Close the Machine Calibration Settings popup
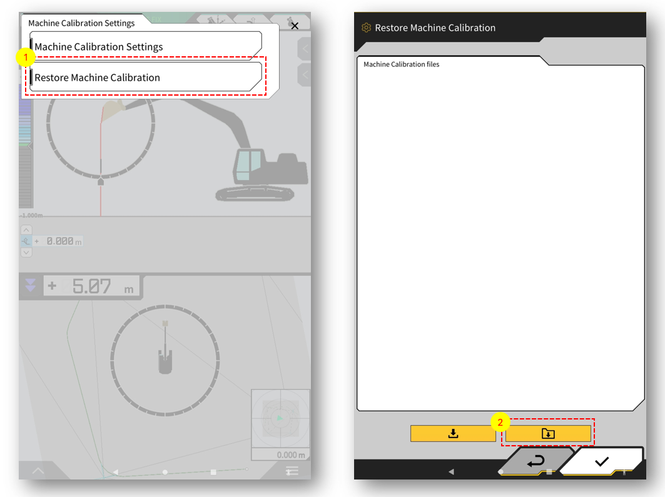The height and width of the screenshot is (497, 665). [295, 26]
